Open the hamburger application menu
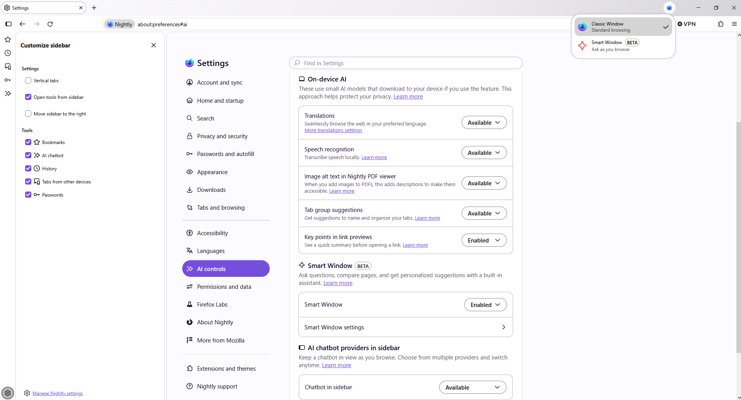Viewport: 741px width, 400px height. coord(734,24)
